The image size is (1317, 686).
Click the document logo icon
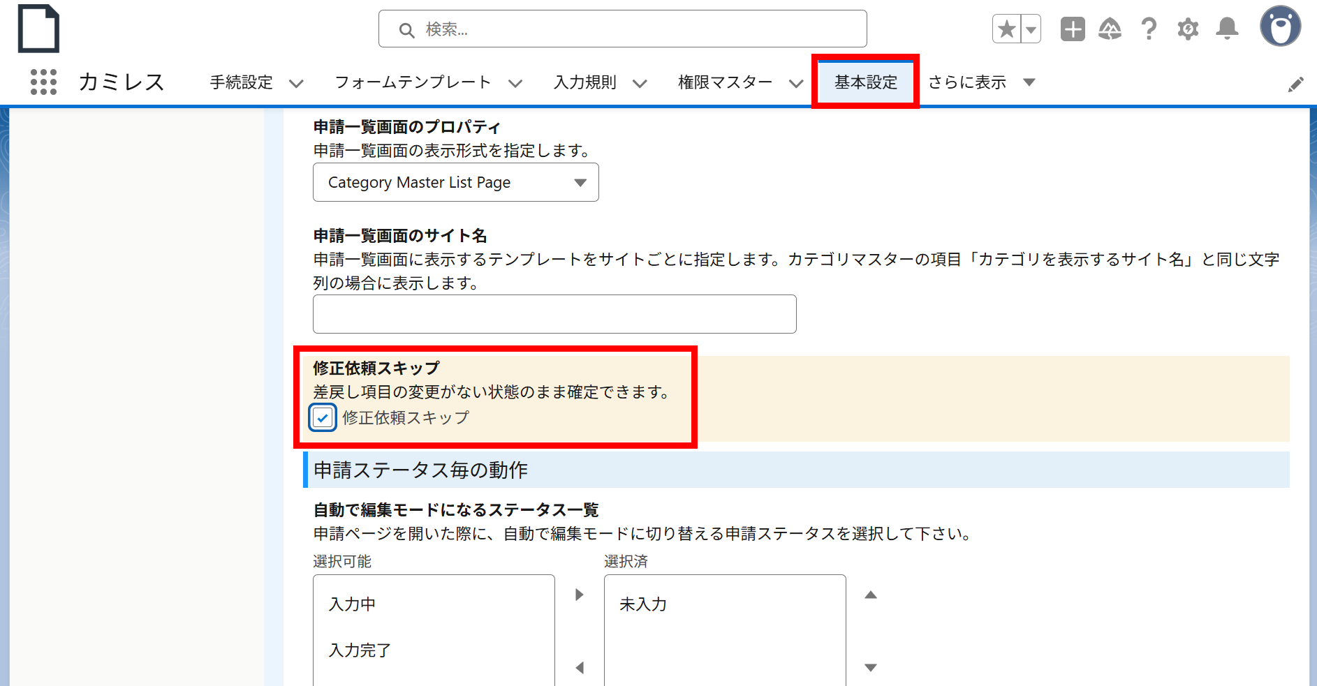(x=38, y=29)
